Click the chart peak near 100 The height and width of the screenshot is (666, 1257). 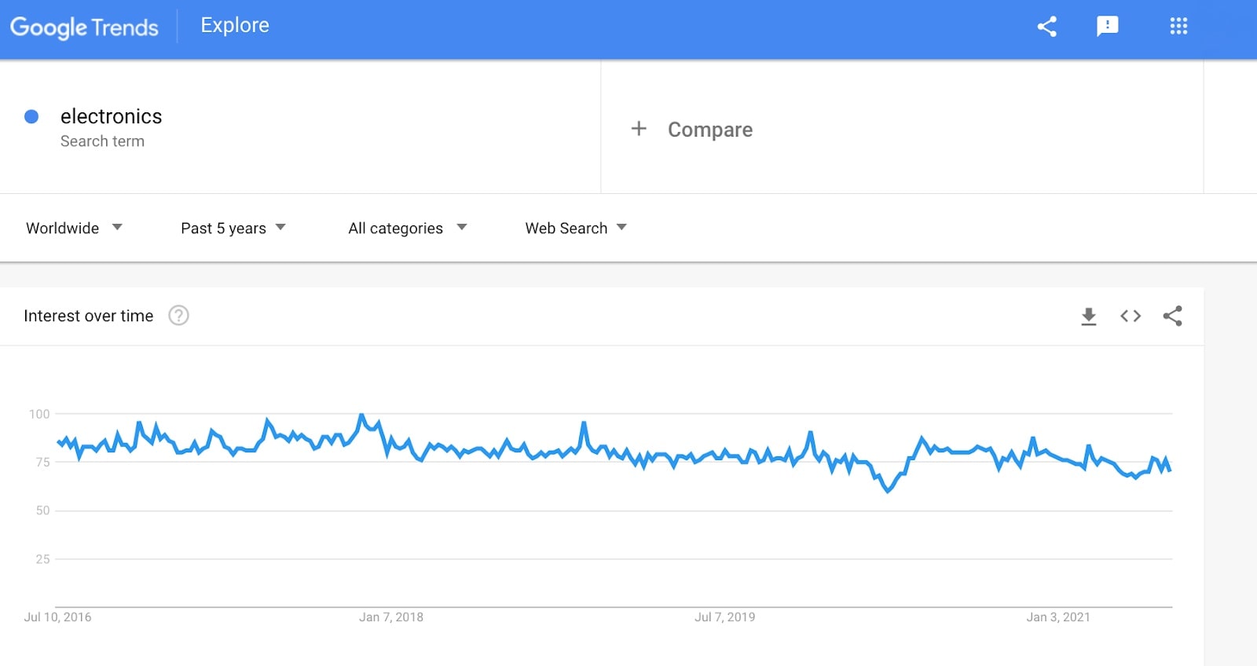pyautogui.click(x=361, y=415)
